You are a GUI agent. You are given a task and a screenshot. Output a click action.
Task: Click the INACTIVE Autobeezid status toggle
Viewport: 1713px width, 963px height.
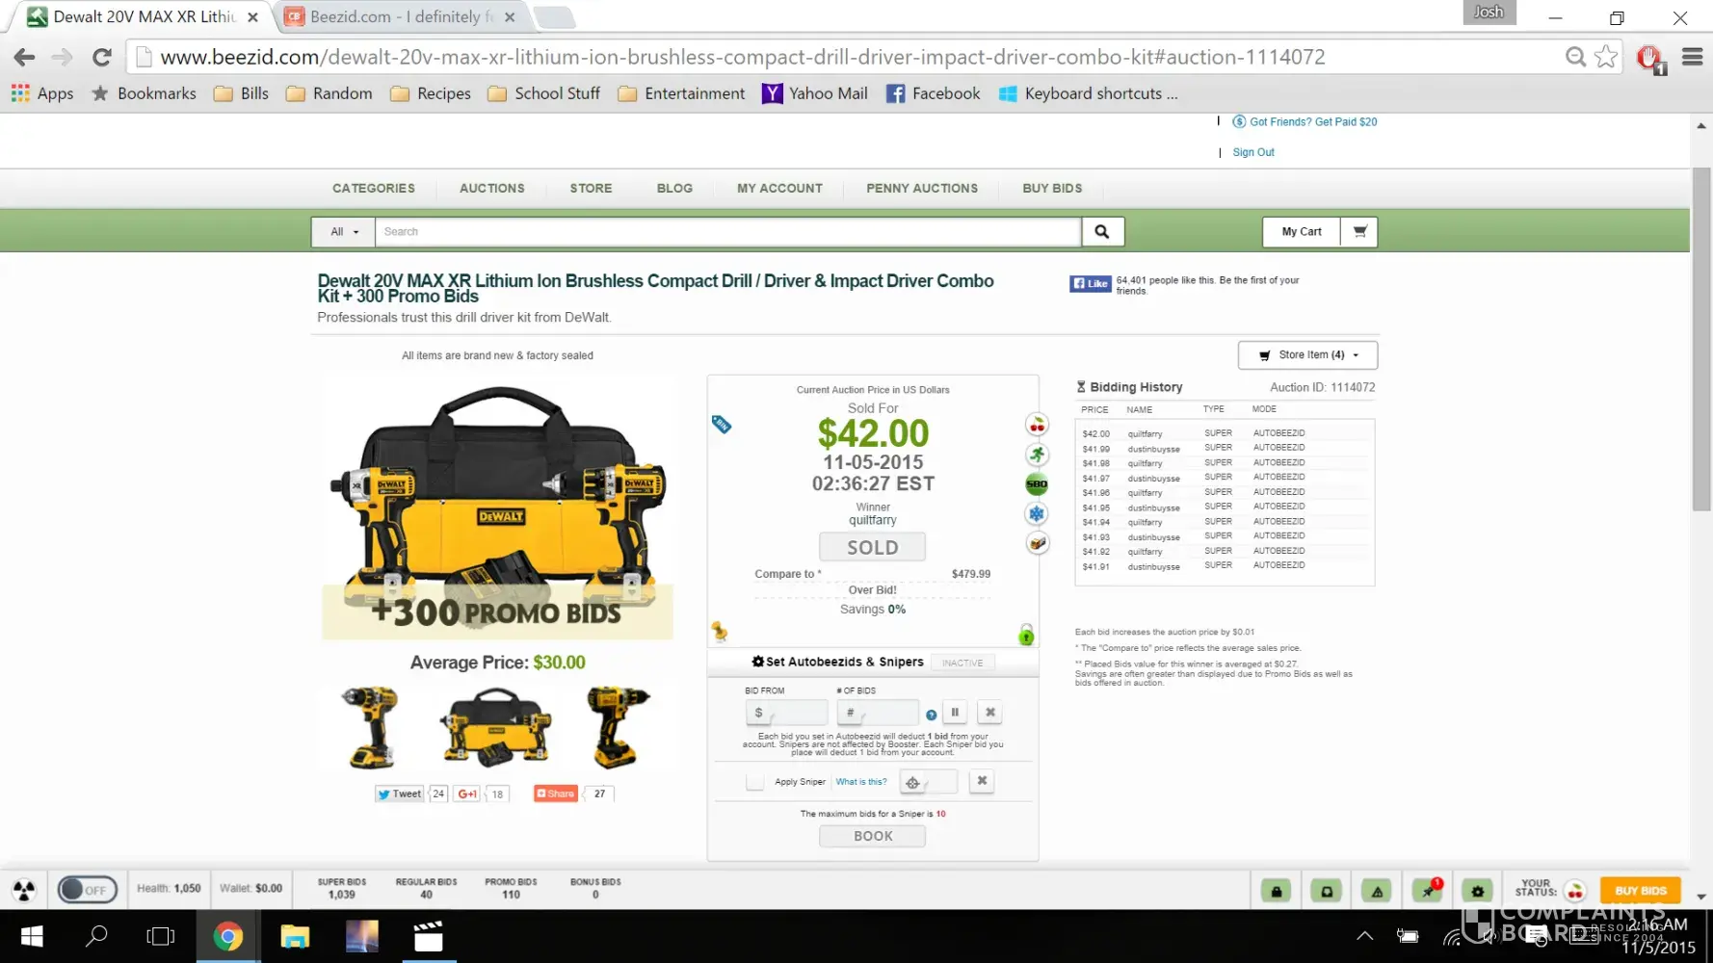tap(962, 663)
